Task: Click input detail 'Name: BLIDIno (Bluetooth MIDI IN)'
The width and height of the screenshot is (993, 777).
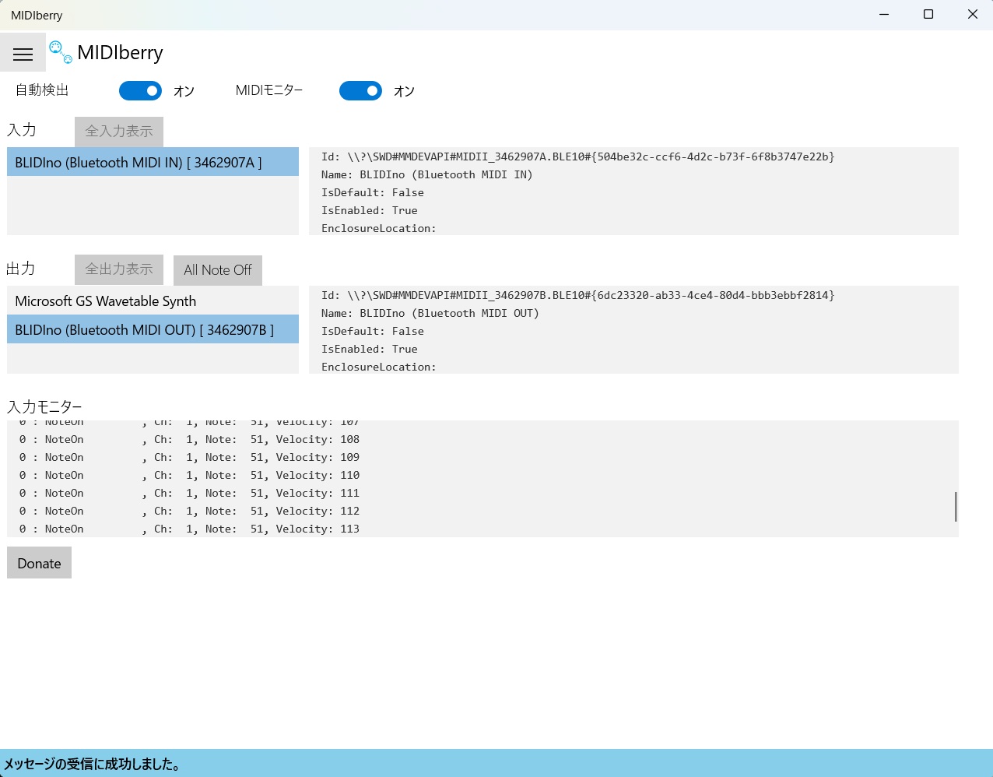Action: pyautogui.click(x=427, y=174)
